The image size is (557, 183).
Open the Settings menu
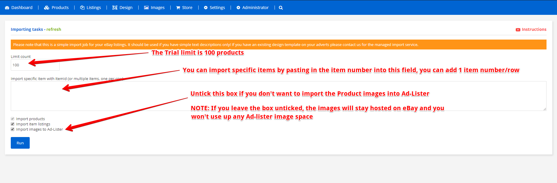(214, 8)
